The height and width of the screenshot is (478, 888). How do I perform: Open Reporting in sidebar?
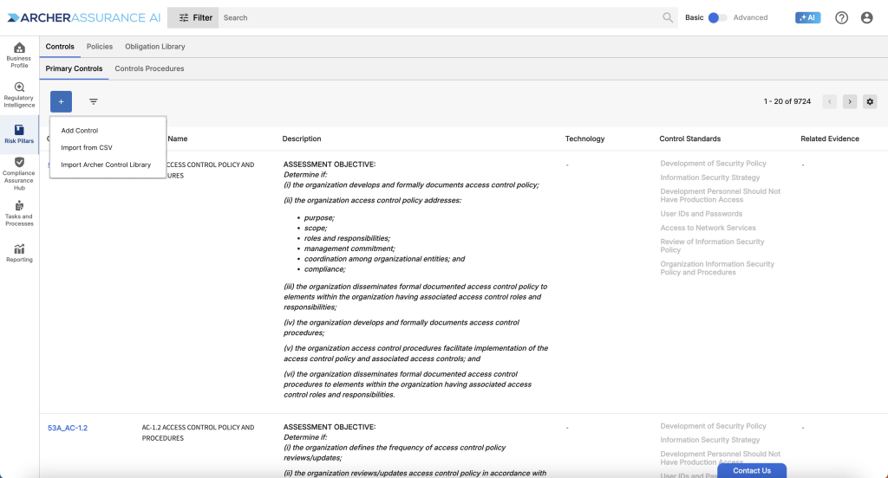tap(19, 253)
